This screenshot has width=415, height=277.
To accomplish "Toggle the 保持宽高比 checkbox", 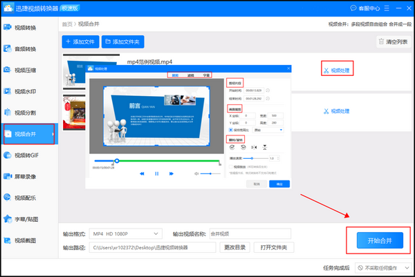I will click(230, 129).
